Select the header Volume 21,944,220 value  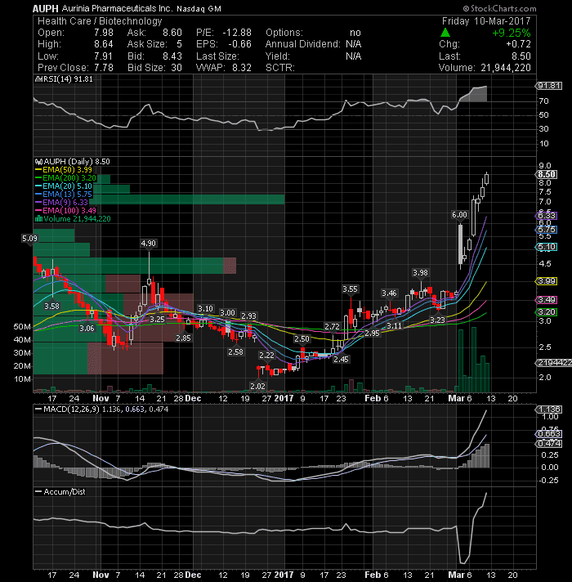(x=506, y=68)
